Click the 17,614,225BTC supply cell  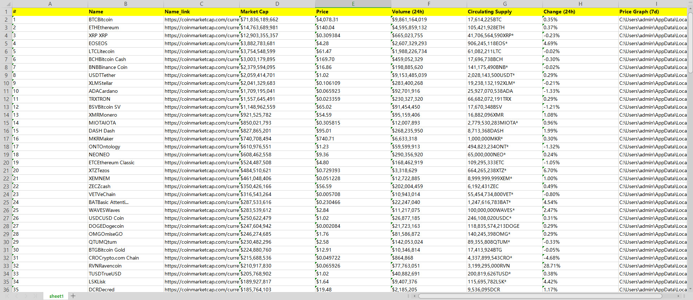pos(505,19)
